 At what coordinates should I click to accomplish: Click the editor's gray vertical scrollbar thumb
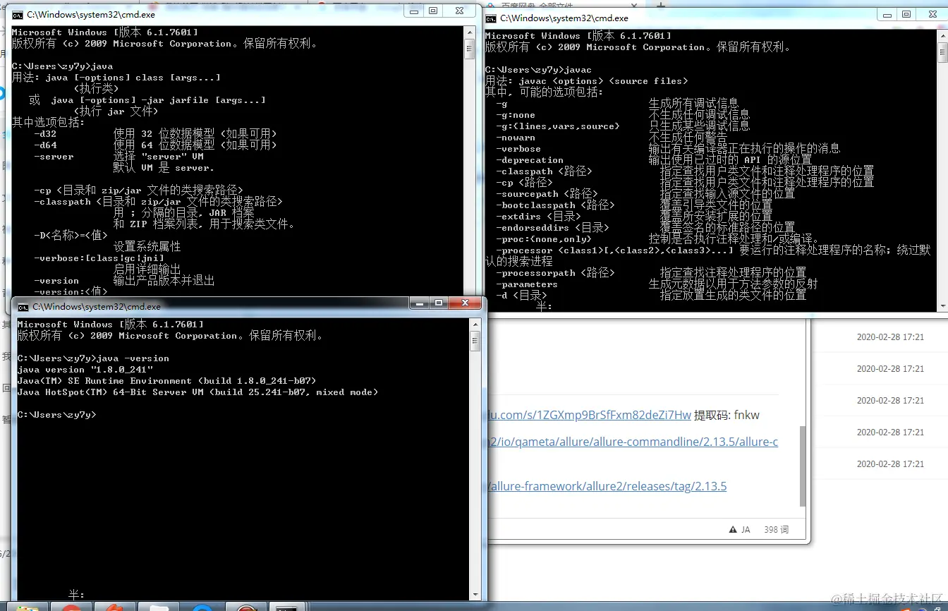point(803,465)
